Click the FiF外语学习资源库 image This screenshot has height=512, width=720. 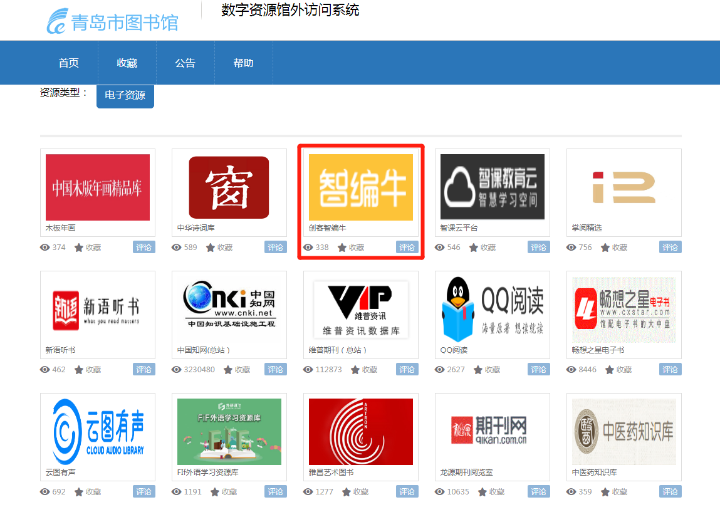(229, 432)
